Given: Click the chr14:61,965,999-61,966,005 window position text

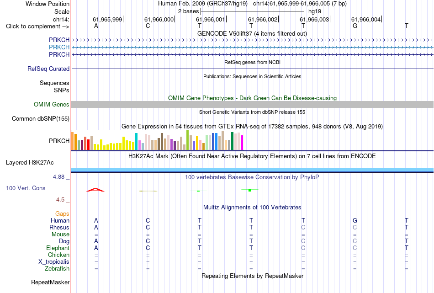Looking at the screenshot, I should pyautogui.click(x=300, y=4).
